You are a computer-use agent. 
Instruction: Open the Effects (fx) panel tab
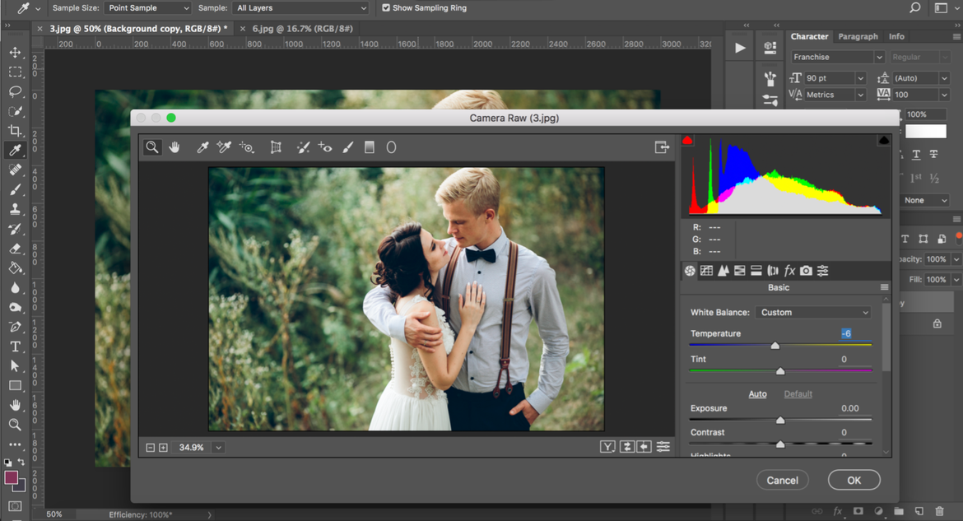point(789,271)
